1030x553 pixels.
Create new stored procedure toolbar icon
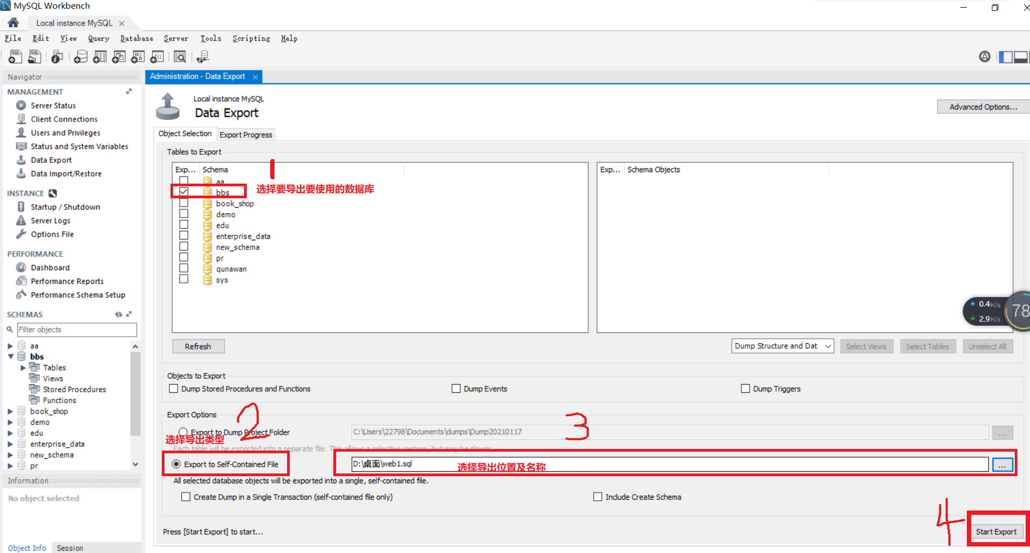tap(138, 57)
